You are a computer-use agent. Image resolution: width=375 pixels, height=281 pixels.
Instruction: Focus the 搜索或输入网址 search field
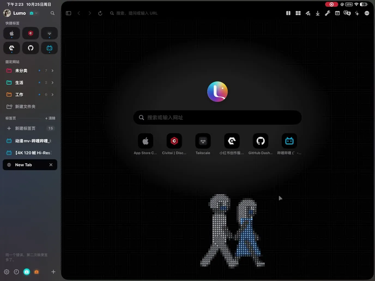[x=217, y=117]
